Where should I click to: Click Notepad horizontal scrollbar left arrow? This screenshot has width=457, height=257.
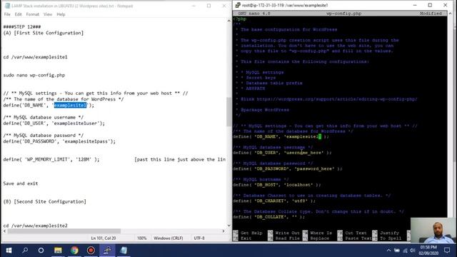pos(4,231)
